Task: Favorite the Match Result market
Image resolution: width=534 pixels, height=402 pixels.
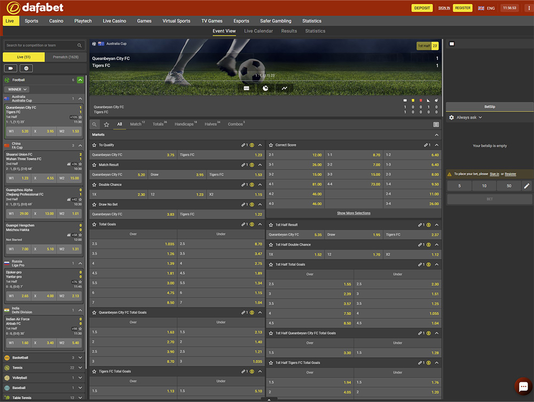Action: coord(95,165)
